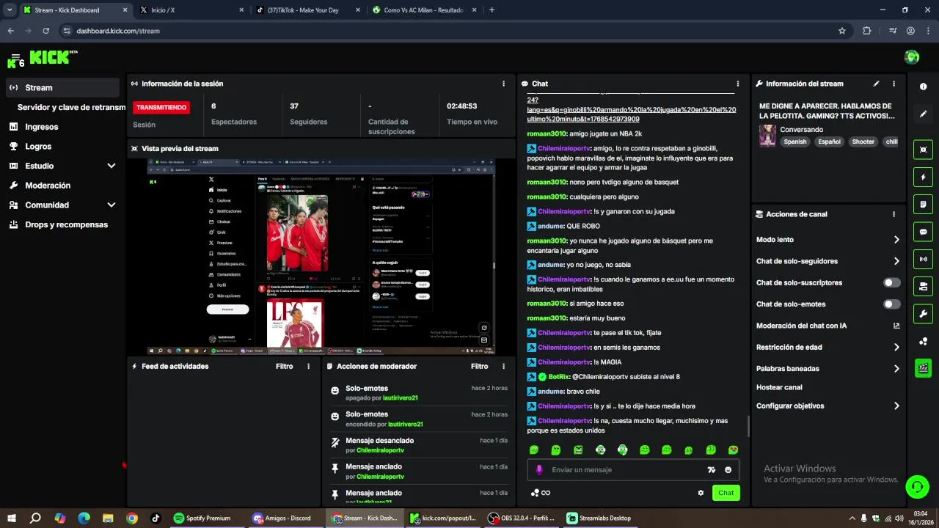Expand Palabras baneadas option
Image resolution: width=939 pixels, height=528 pixels.
click(896, 369)
